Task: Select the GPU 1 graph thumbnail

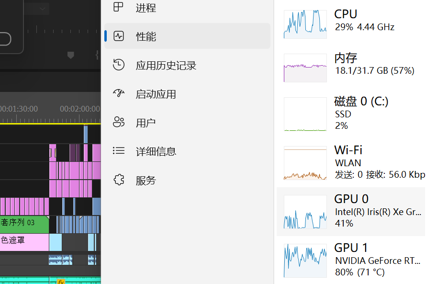Action: point(305,261)
